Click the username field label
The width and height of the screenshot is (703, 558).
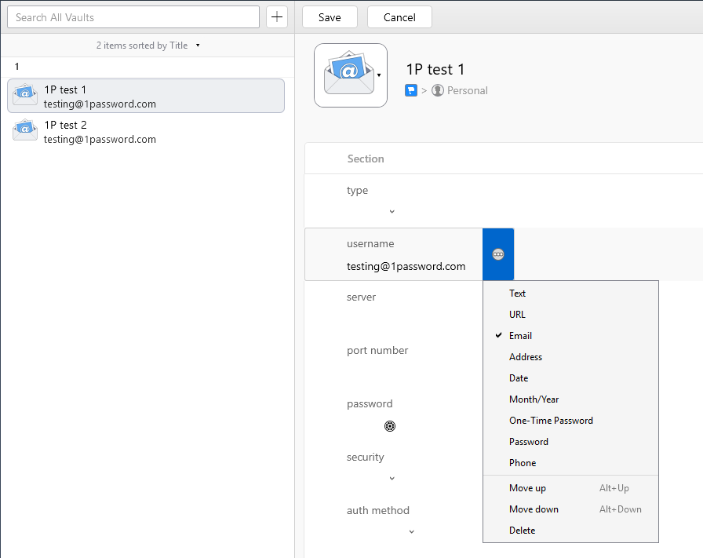click(370, 243)
